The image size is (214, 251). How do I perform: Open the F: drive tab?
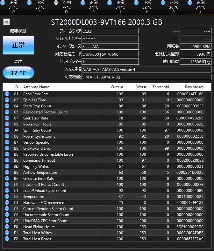[x=174, y=7]
